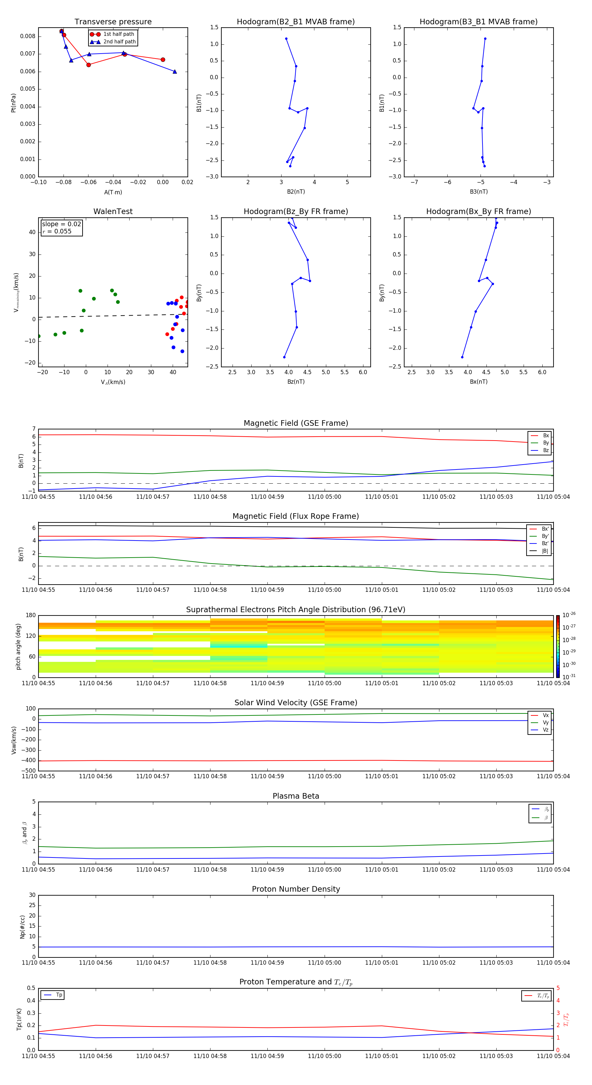Click the "−400" tick on Solar Wind Velocity axis
Viewport: 592px width, 1085px height.
pyautogui.click(x=29, y=761)
